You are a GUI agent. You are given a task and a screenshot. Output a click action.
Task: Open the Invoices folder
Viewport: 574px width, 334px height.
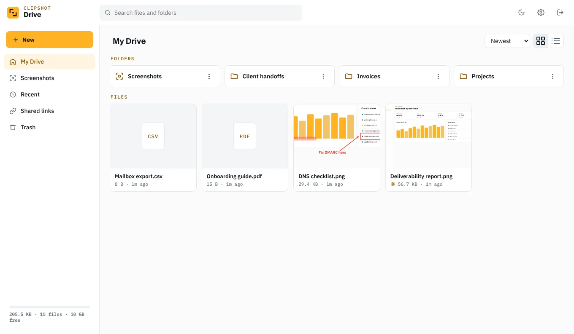[394, 76]
